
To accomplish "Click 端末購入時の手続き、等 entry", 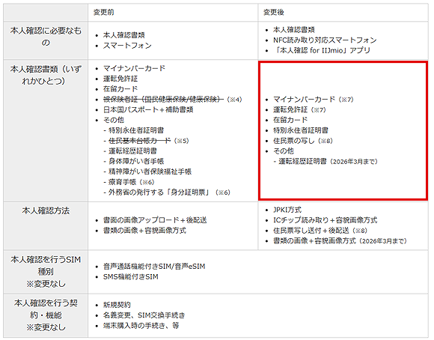I will click(x=141, y=326).
